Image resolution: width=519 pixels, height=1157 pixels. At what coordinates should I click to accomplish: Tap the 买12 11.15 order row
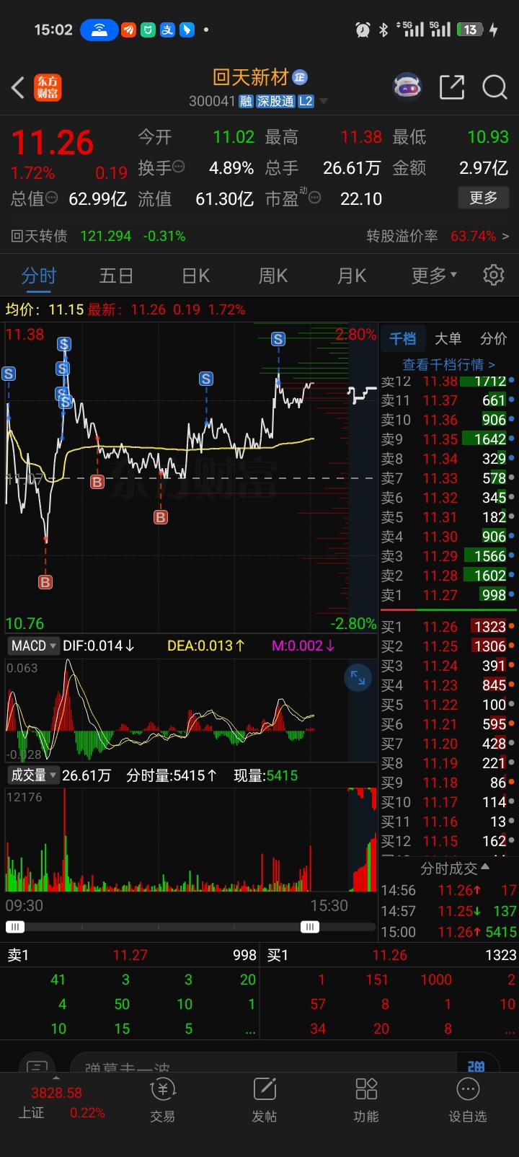click(x=448, y=841)
